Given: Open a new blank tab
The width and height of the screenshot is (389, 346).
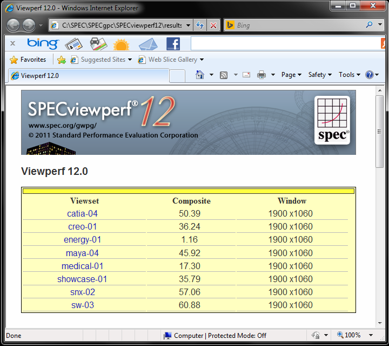Looking at the screenshot, I should (x=177, y=76).
